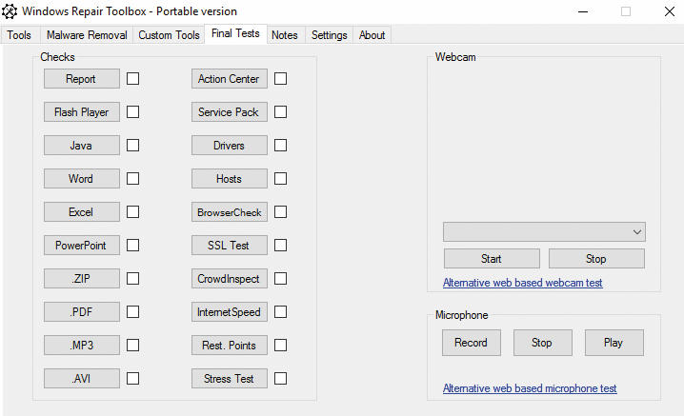Minimize the Windows Repair Toolbox window
The height and width of the screenshot is (416, 684).
point(583,11)
